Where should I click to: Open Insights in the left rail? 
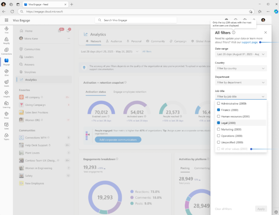coord(6,94)
